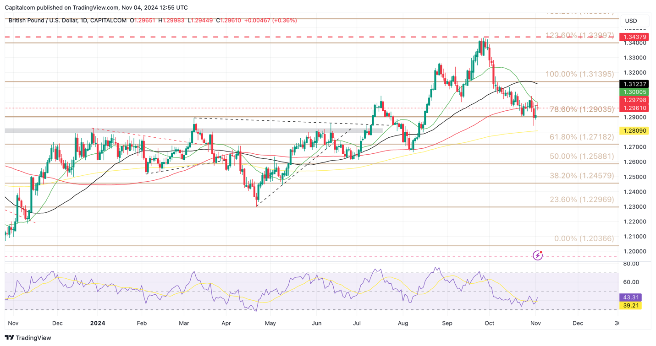Screen dimensions: 656x346
Task: Click the yellow 1.28090 moving average label
Action: click(634, 131)
